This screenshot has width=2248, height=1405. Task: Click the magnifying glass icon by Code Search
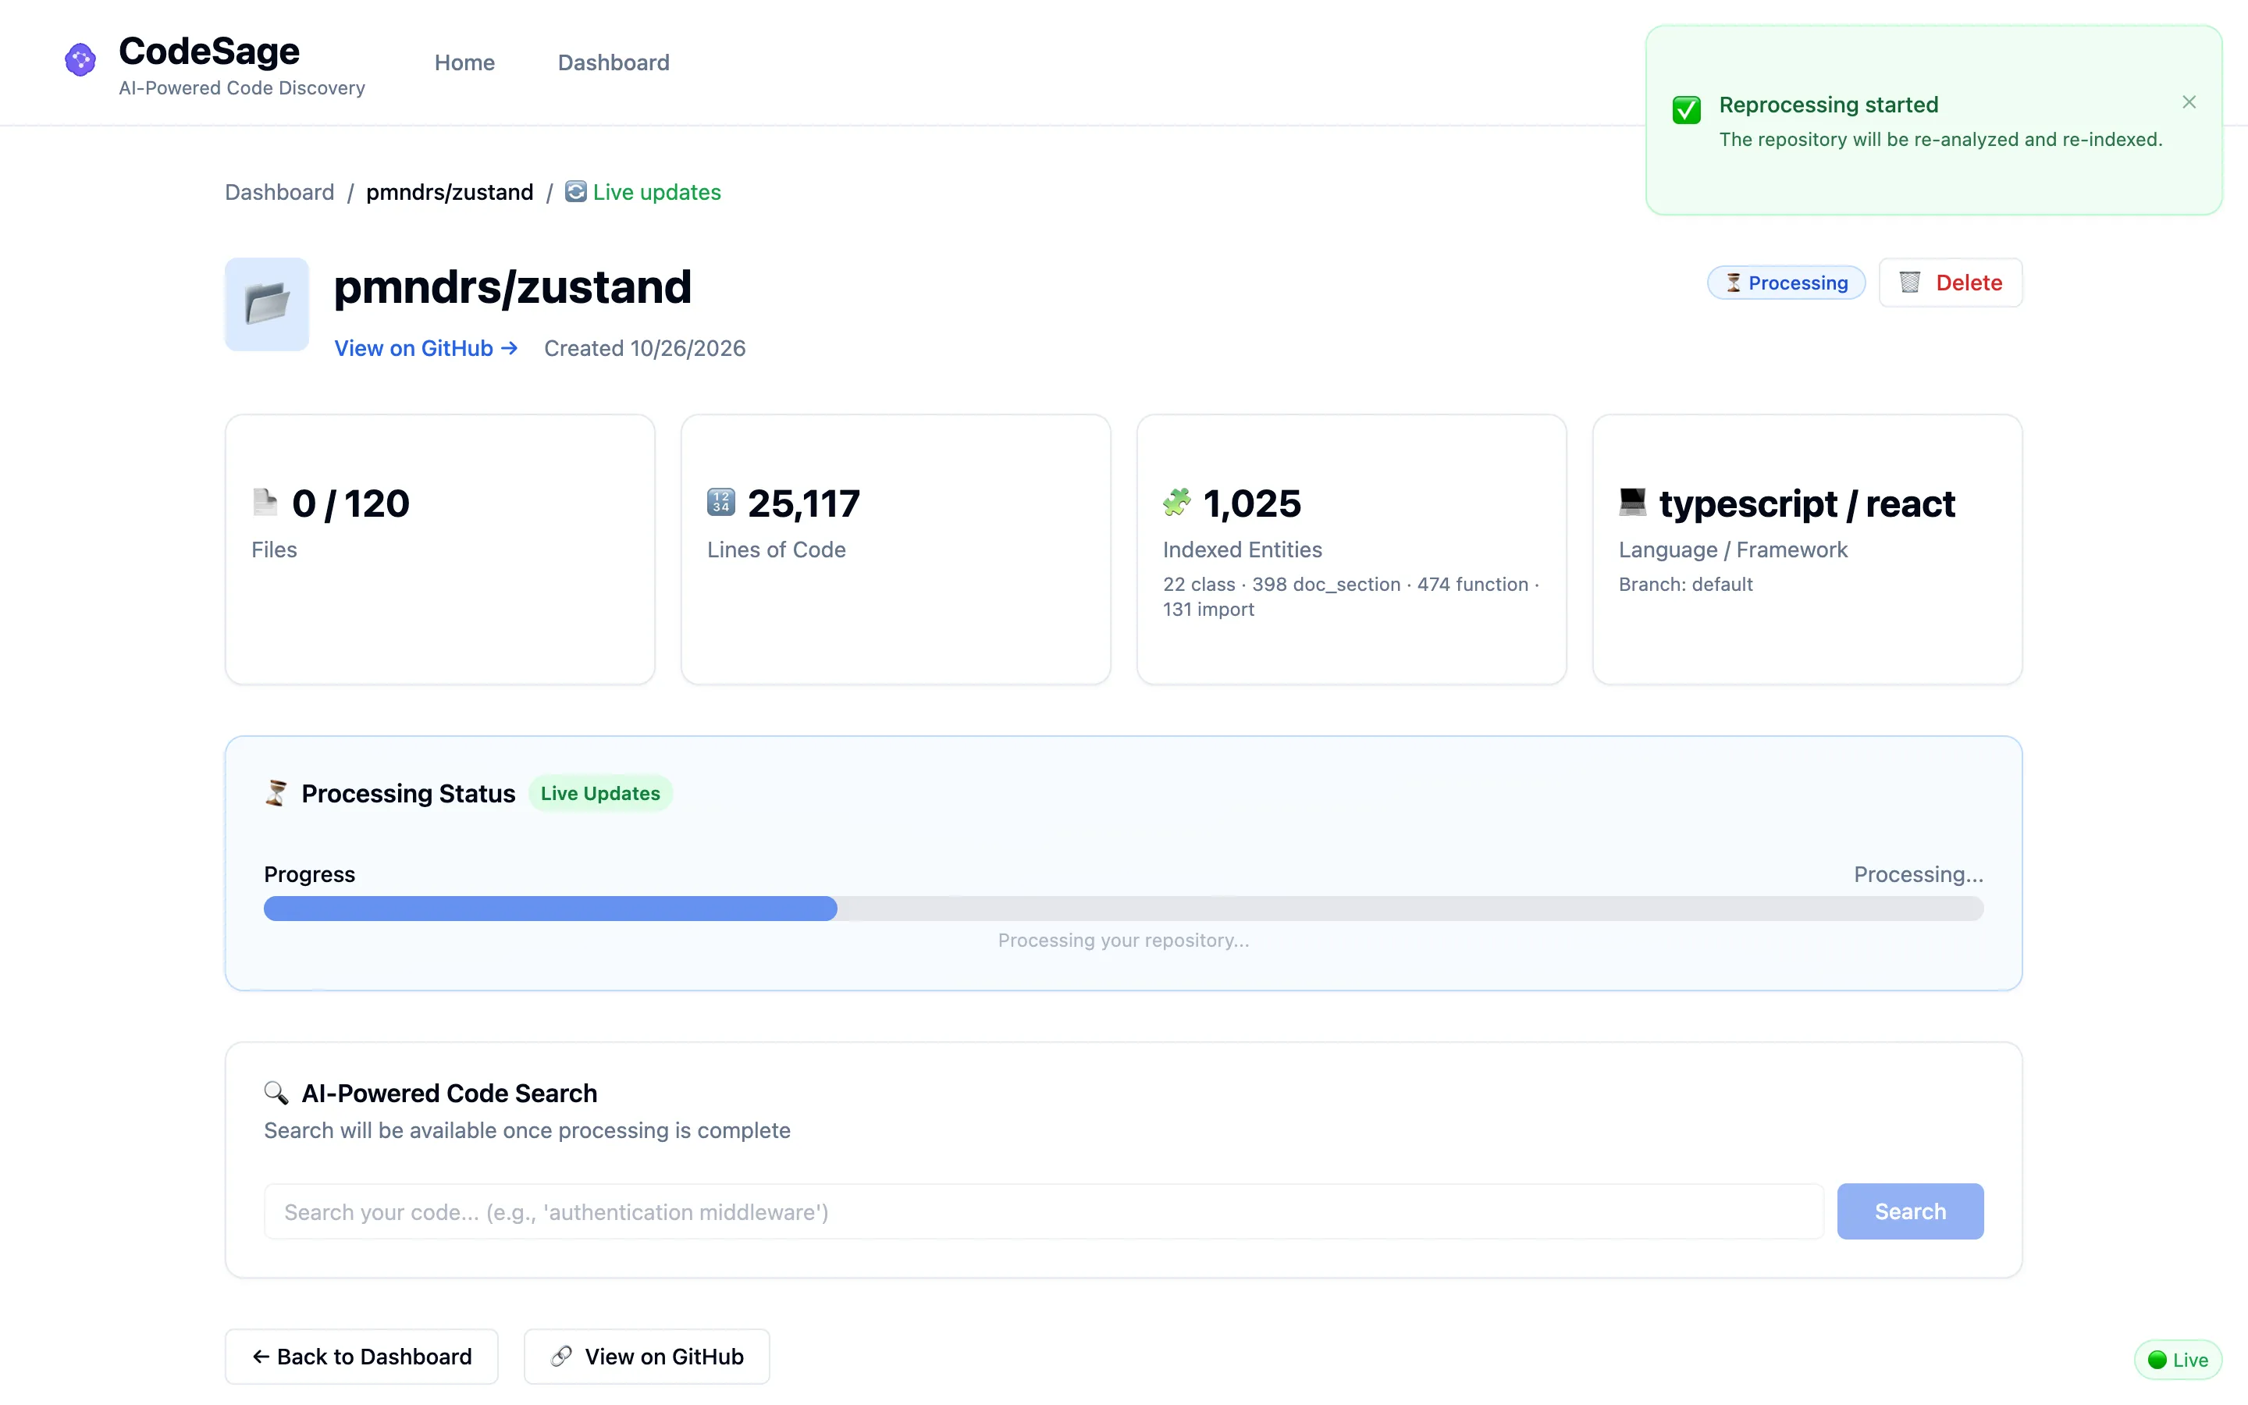pos(276,1093)
